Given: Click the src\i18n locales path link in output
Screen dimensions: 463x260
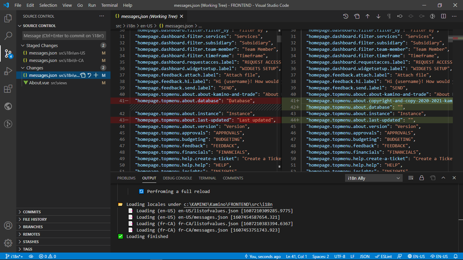Looking at the screenshot, I should pos(228,204).
